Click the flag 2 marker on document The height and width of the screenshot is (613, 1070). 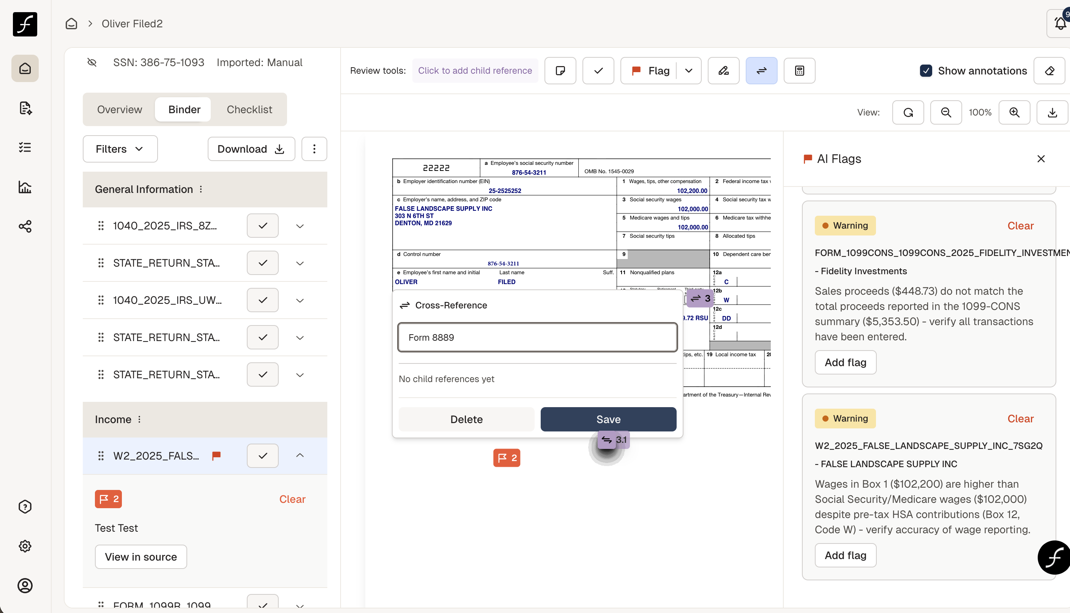(507, 458)
